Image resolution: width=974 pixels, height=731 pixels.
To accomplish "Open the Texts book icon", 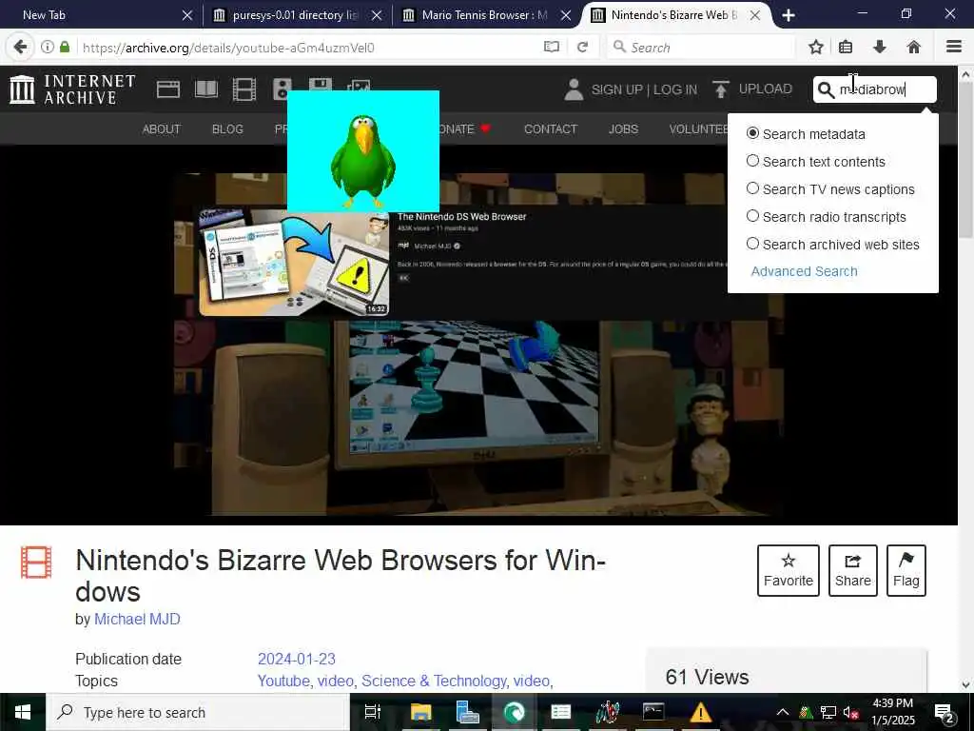I will coord(206,89).
